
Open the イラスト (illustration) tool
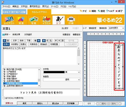[x=46, y=20]
